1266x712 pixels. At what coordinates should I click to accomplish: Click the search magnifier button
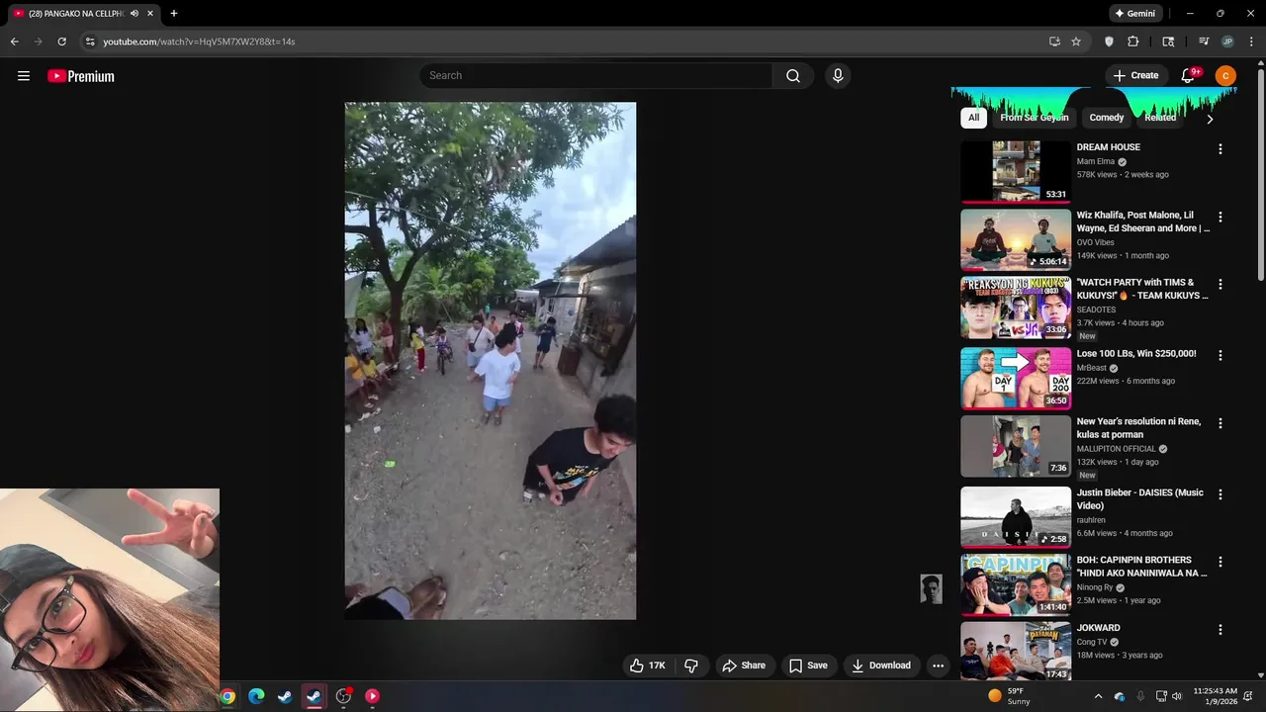tap(793, 76)
